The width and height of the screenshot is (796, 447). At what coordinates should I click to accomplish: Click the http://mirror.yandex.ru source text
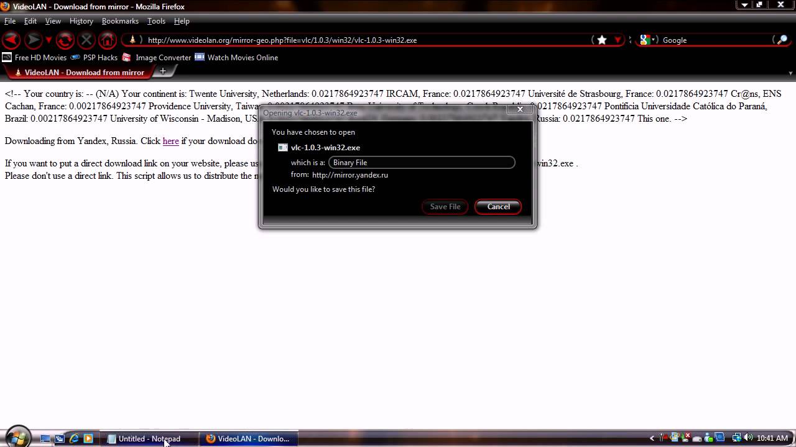pos(350,175)
